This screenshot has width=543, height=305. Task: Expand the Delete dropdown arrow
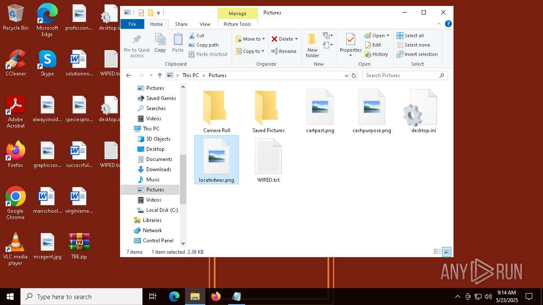click(296, 39)
